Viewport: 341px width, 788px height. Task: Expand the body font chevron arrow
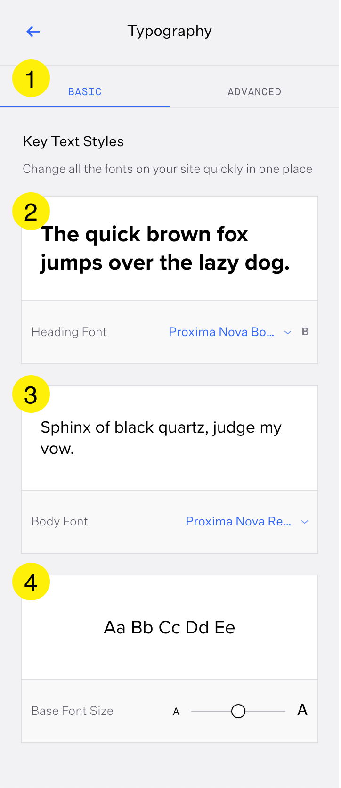point(305,522)
